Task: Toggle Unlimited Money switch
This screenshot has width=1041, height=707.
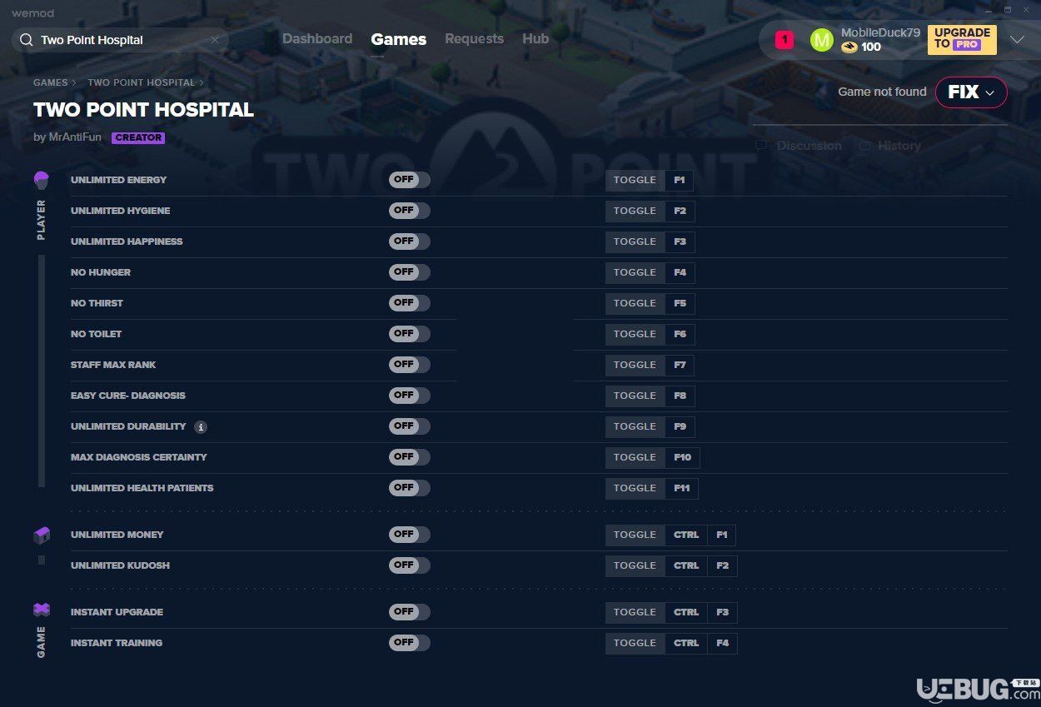Action: coord(410,535)
